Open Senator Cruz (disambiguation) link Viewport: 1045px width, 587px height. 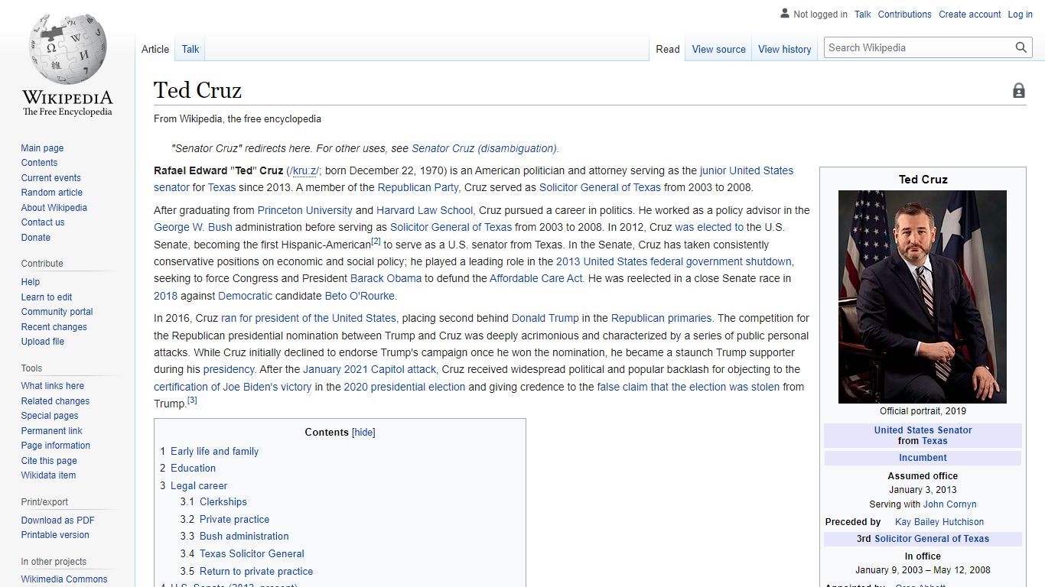485,148
